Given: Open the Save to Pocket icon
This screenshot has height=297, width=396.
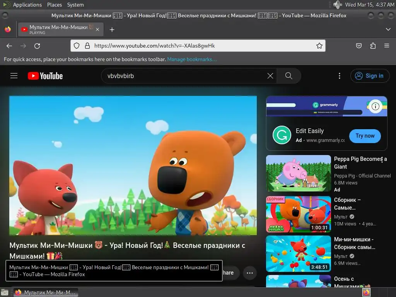Looking at the screenshot, I should (358, 46).
